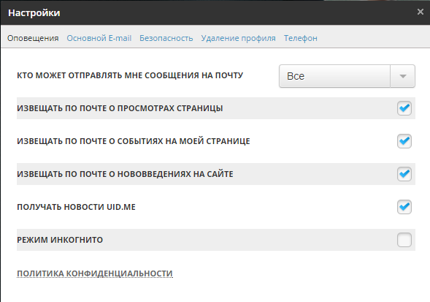Image resolution: width=430 pixels, height=302 pixels.
Task: Click the Извещать о просмотрах страницы label text
Action: pos(120,108)
